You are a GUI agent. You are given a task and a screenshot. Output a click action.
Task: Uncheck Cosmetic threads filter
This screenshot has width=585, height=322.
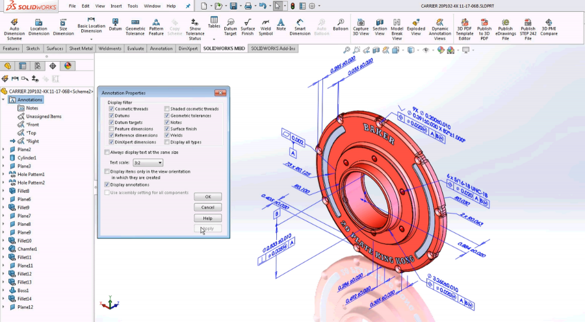tap(112, 109)
